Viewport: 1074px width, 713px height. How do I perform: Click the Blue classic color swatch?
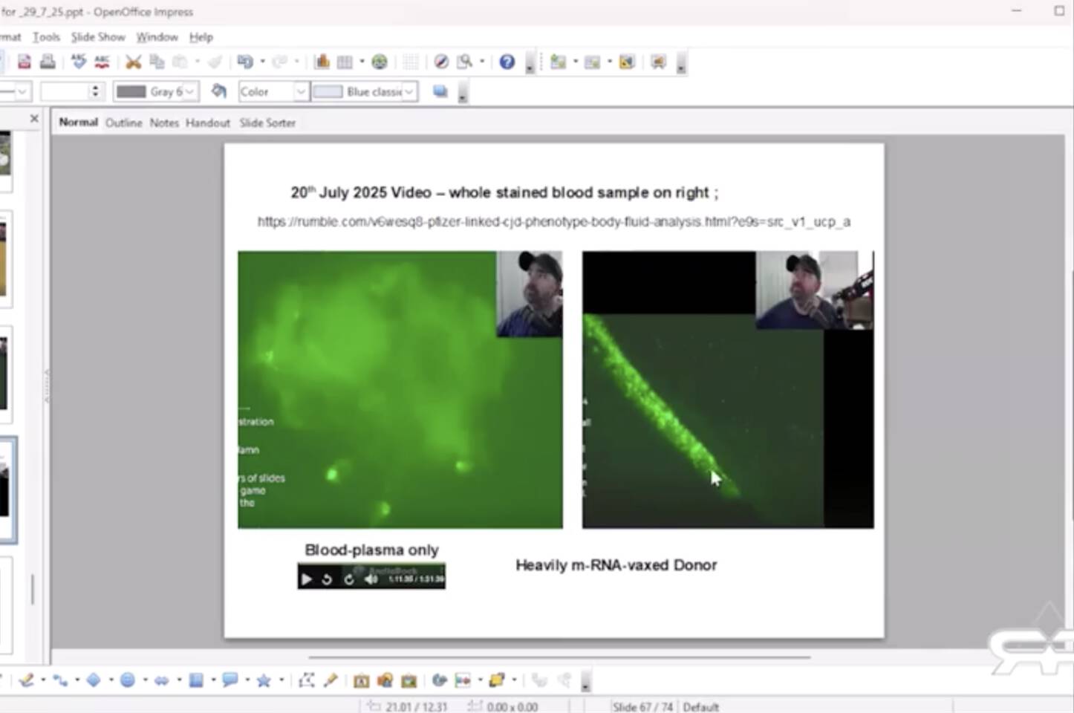(328, 91)
